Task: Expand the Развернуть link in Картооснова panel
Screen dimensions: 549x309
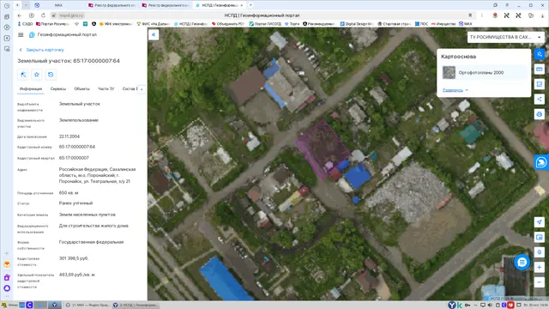Action: tap(455, 90)
